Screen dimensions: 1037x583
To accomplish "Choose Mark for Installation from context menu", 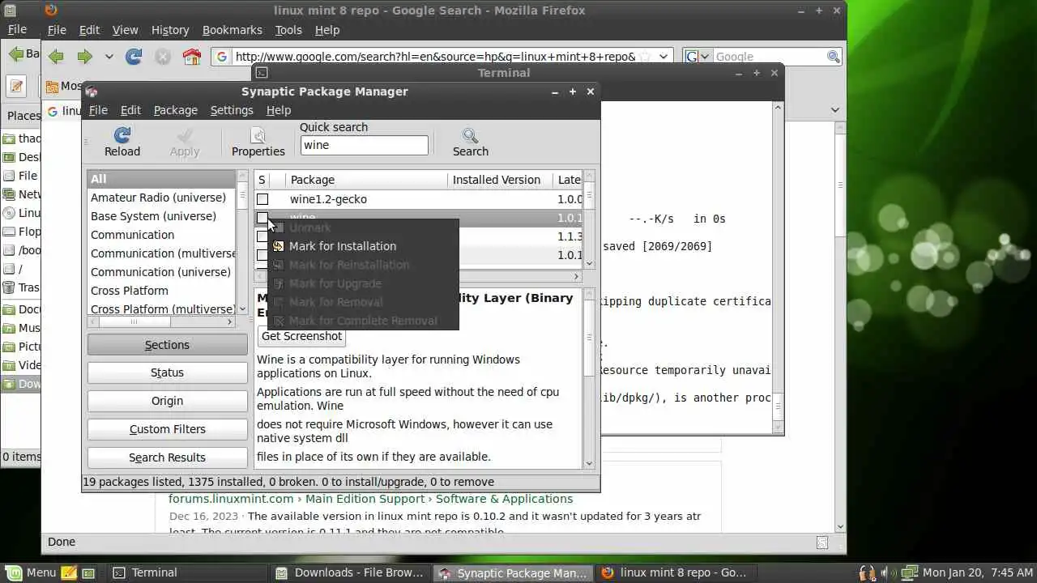I will 363,246.
